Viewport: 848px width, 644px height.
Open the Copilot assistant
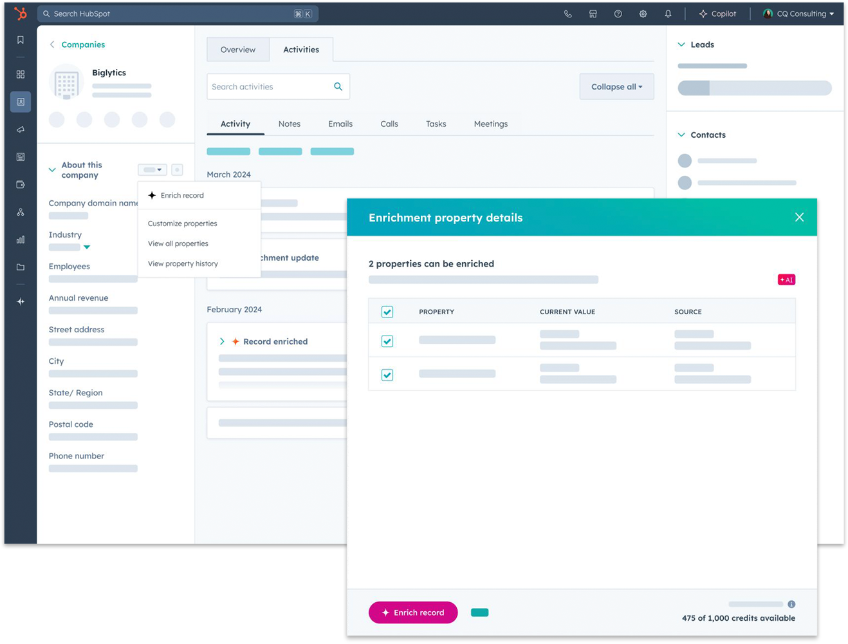click(717, 14)
